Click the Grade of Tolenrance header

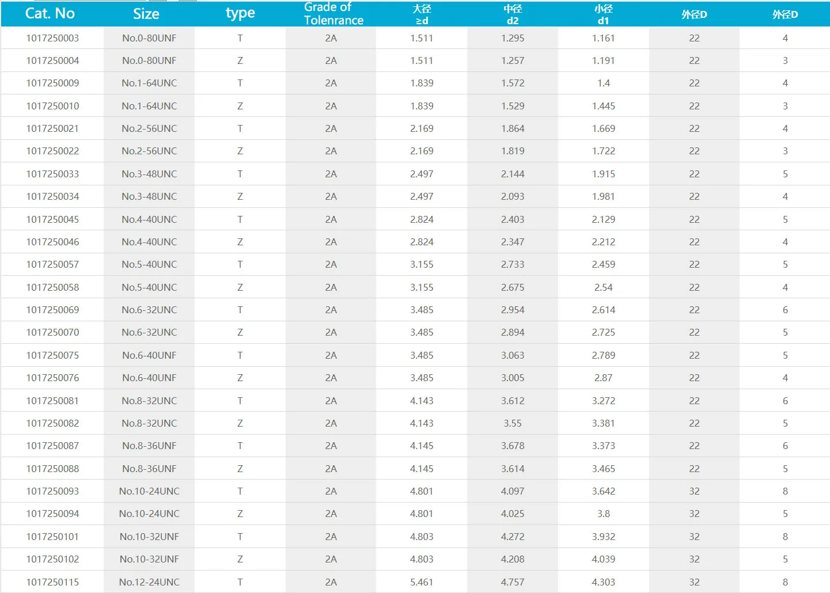[333, 14]
